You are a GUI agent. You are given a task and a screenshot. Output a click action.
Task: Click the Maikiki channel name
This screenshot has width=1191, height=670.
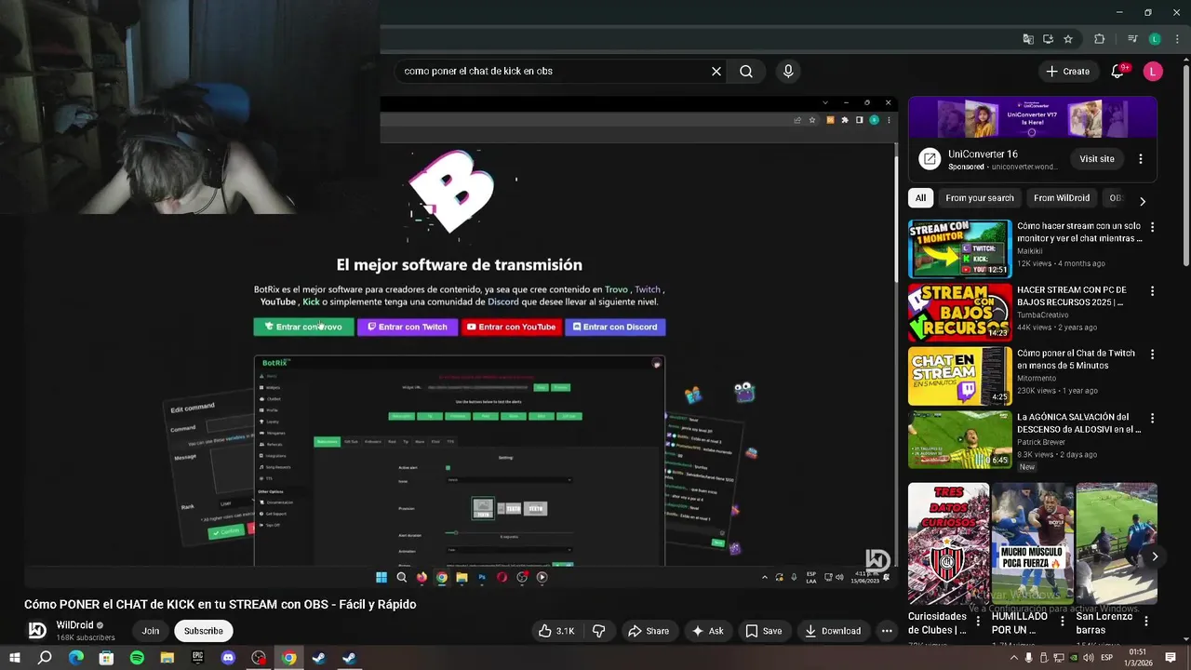tap(1031, 251)
